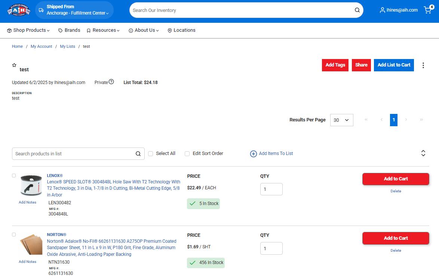439x276 pixels.
Task: Click the Norton sandpaper thumbnail
Action: click(x=31, y=244)
